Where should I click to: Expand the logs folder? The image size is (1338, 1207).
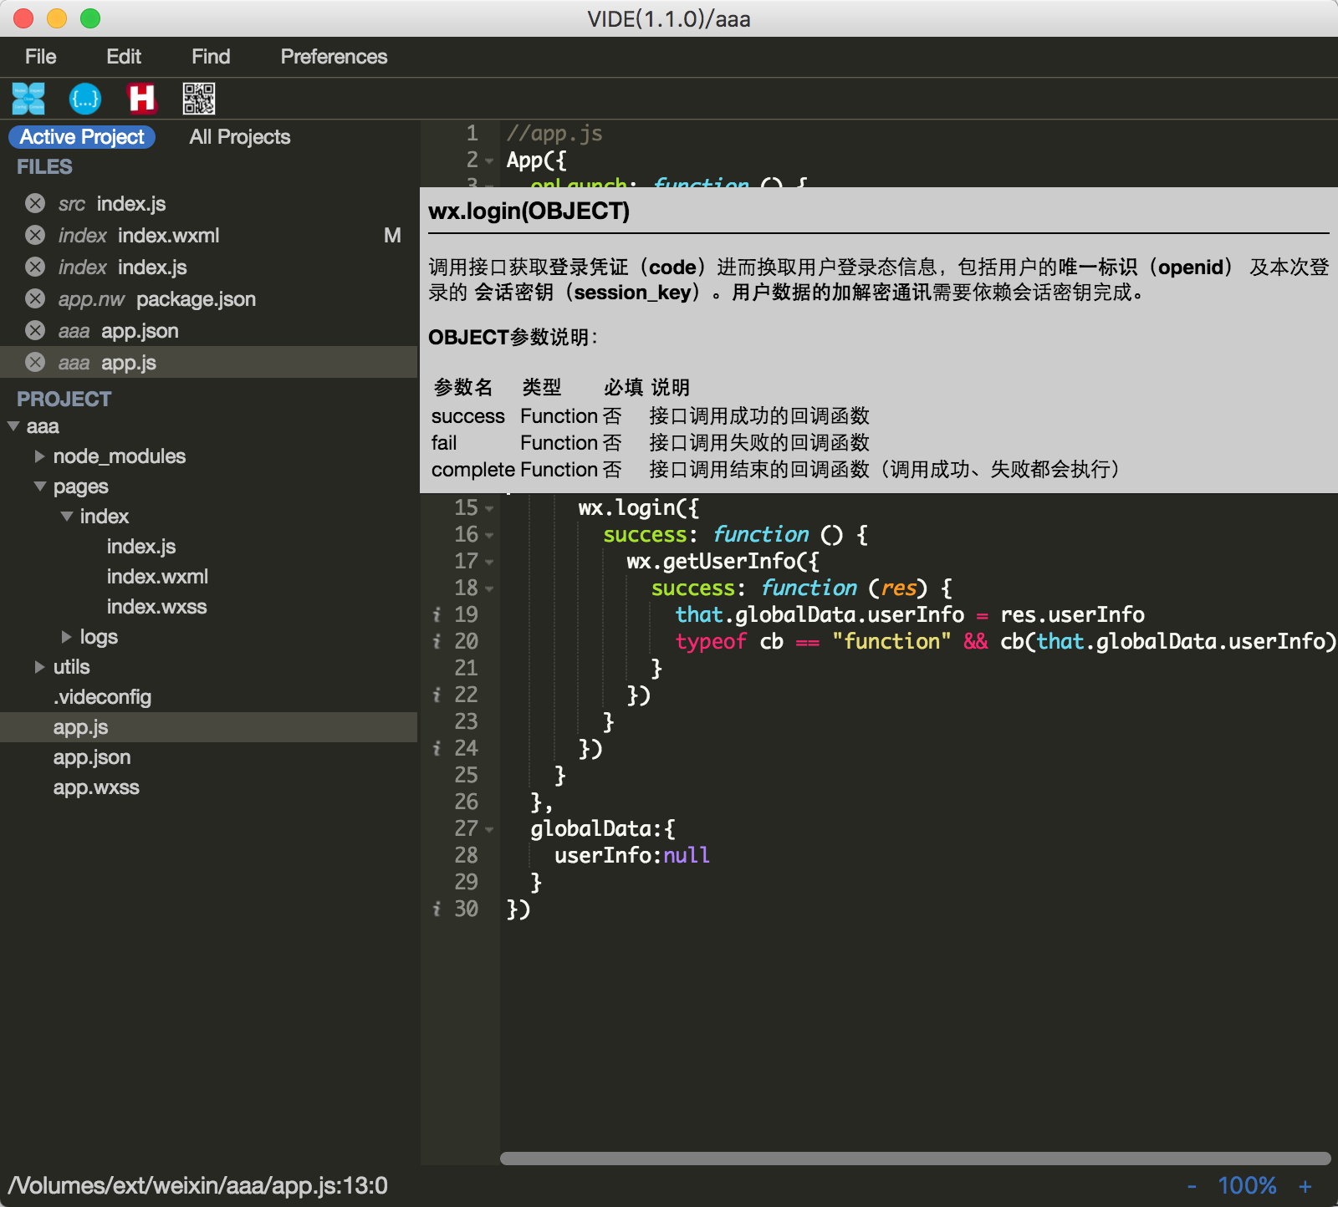66,637
